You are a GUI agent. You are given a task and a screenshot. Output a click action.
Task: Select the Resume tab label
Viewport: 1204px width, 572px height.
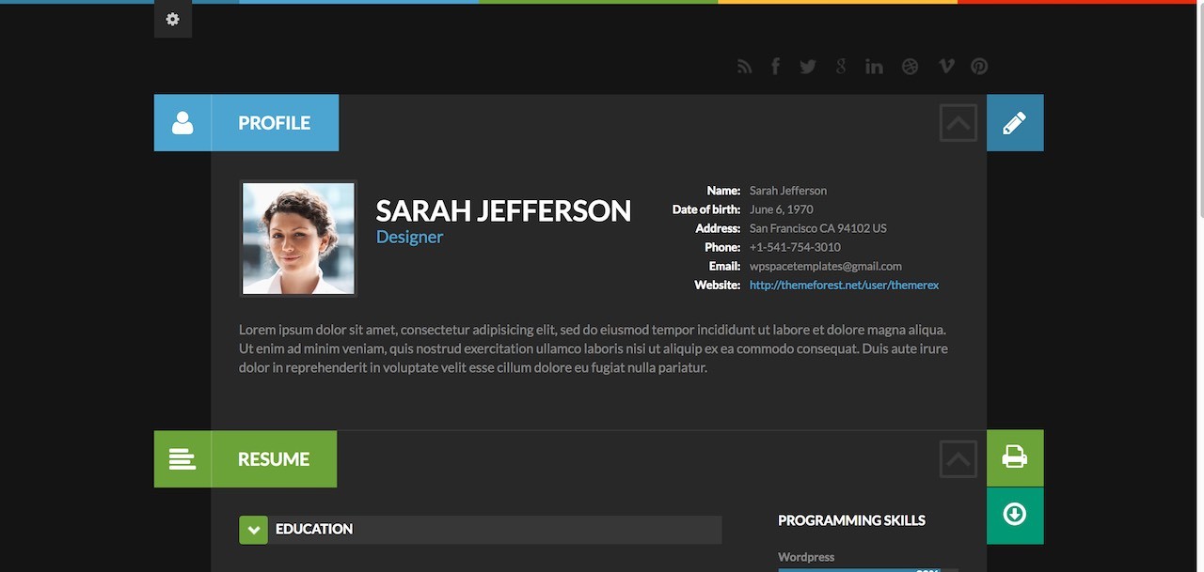273,459
